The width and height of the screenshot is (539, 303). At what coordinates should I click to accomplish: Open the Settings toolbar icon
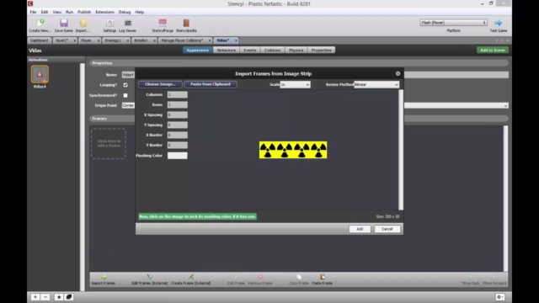109,24
